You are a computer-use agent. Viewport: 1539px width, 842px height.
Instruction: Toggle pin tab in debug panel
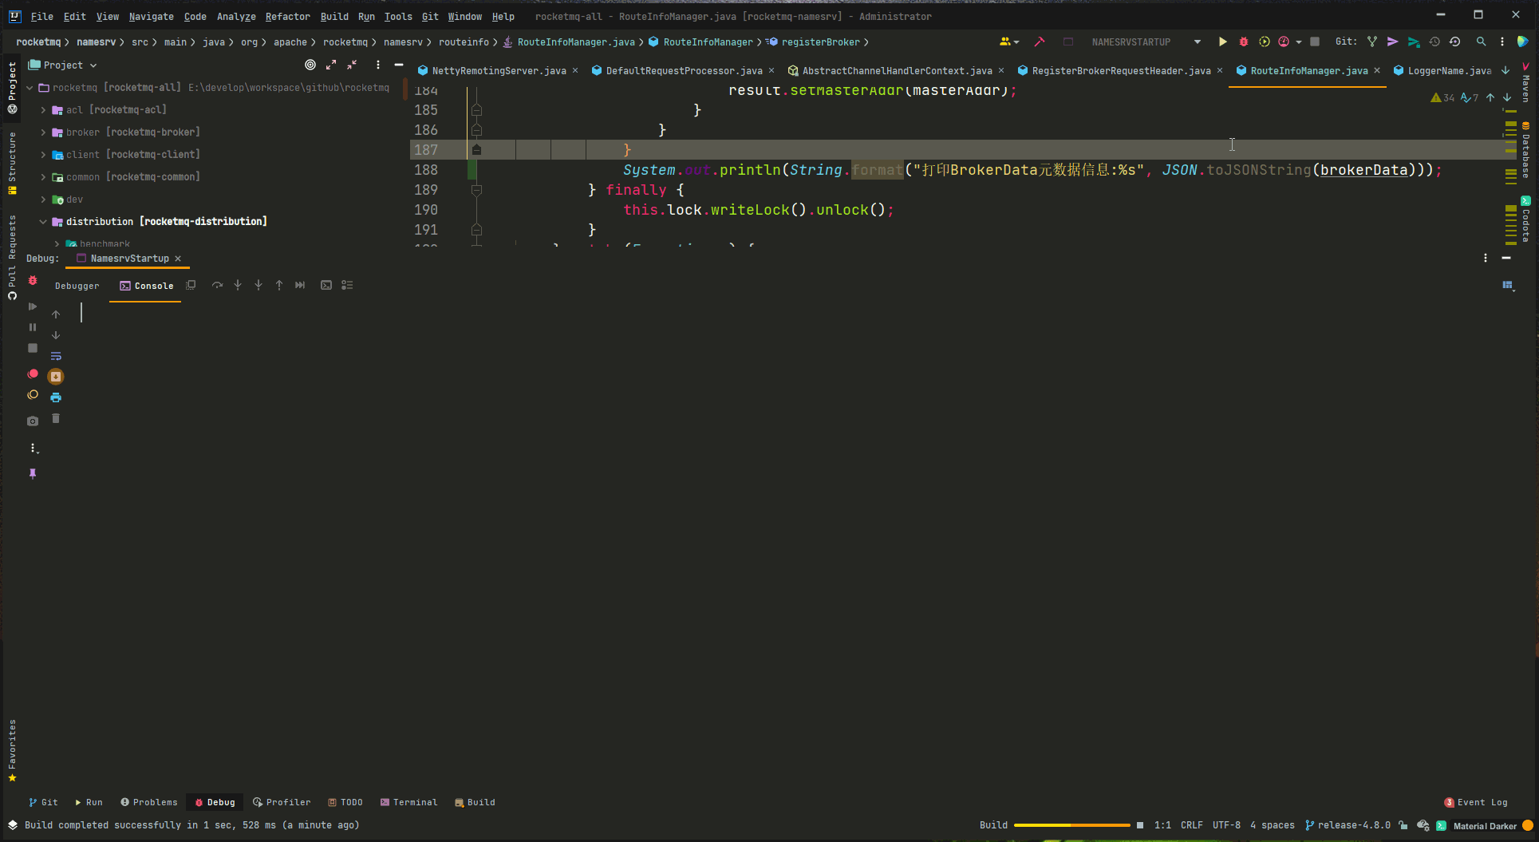(33, 473)
